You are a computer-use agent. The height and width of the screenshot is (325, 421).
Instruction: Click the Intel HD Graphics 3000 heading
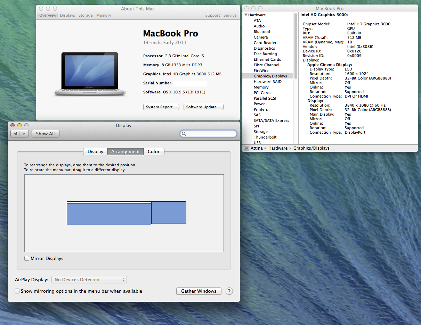[324, 15]
